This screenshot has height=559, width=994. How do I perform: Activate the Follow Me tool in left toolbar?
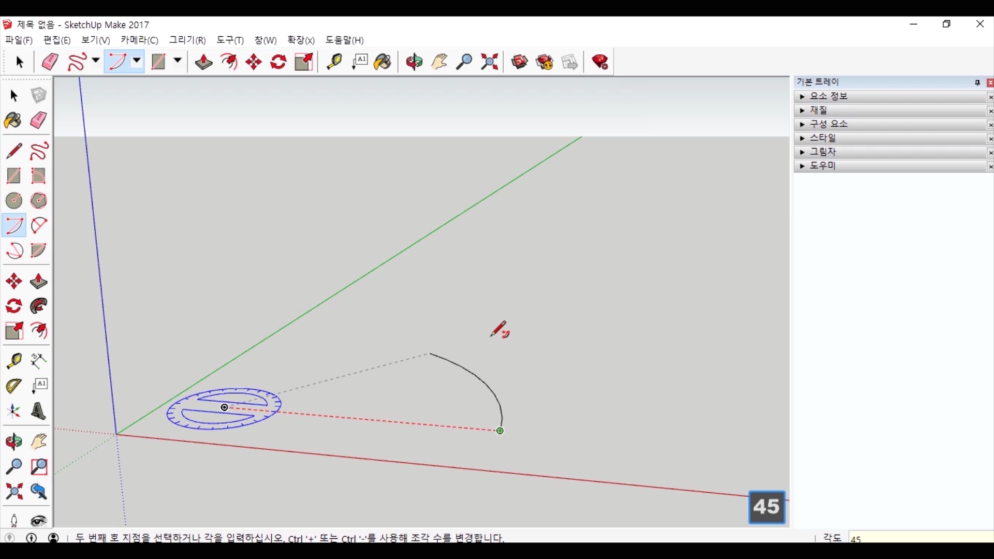click(x=39, y=306)
